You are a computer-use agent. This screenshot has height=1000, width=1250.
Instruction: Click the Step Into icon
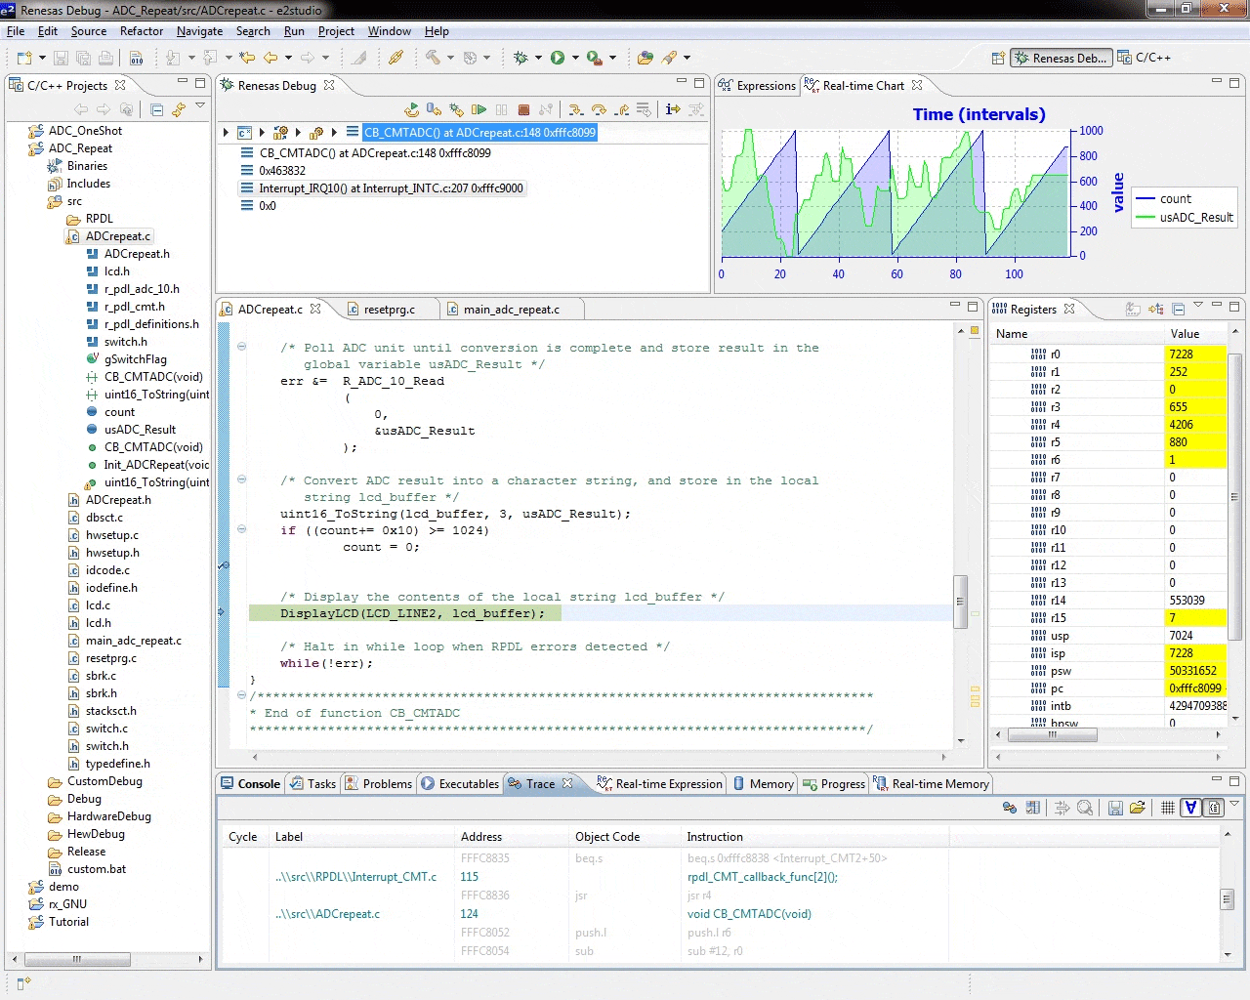[x=576, y=109]
